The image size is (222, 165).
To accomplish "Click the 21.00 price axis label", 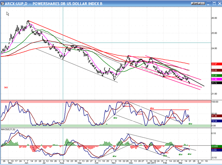I will [x=214, y=94].
